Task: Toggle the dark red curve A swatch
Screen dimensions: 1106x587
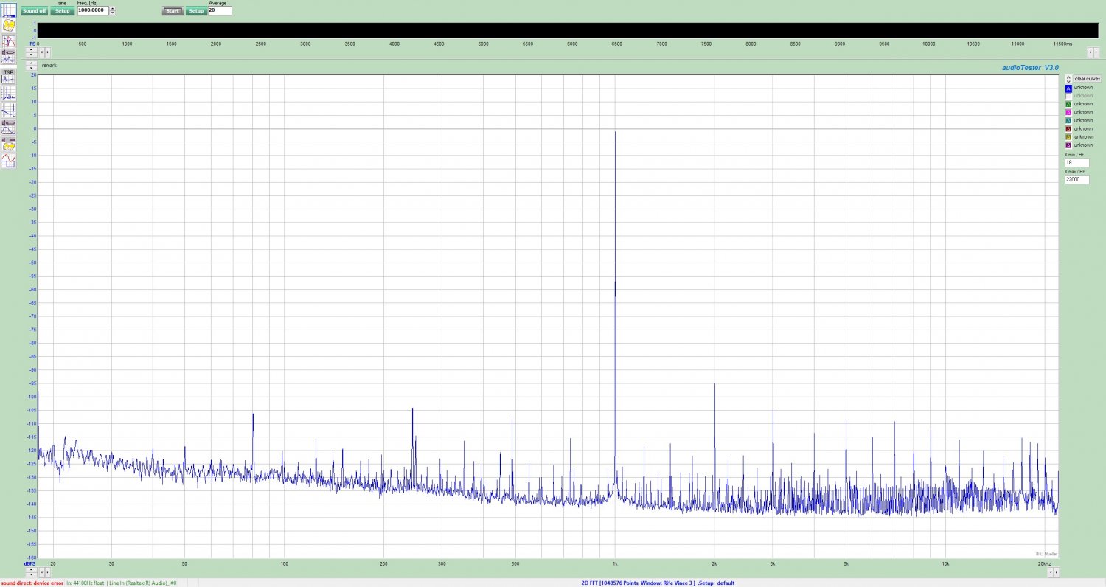Action: click(x=1068, y=129)
